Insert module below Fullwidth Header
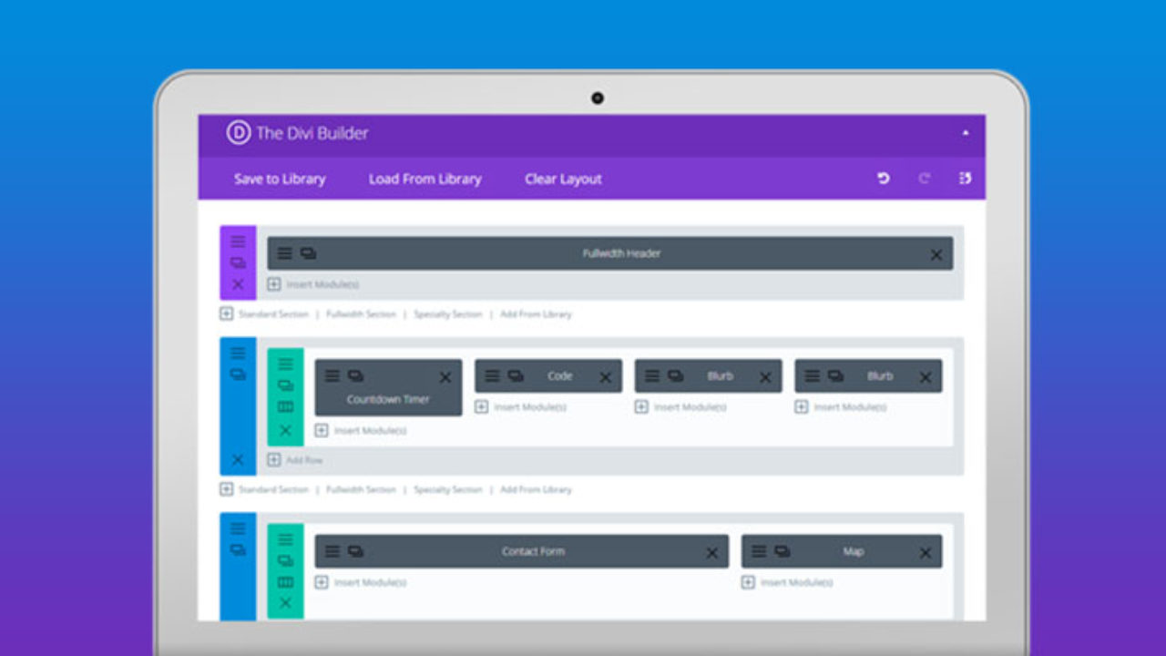The height and width of the screenshot is (656, 1166). (313, 284)
